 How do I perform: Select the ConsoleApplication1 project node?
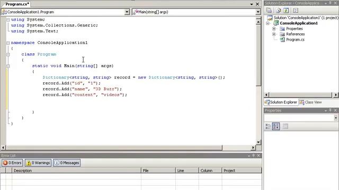pos(296,23)
